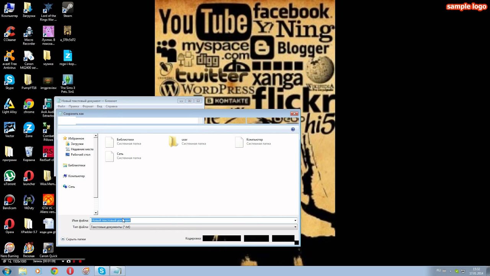Open the Справка menu in Notepad

(111, 106)
